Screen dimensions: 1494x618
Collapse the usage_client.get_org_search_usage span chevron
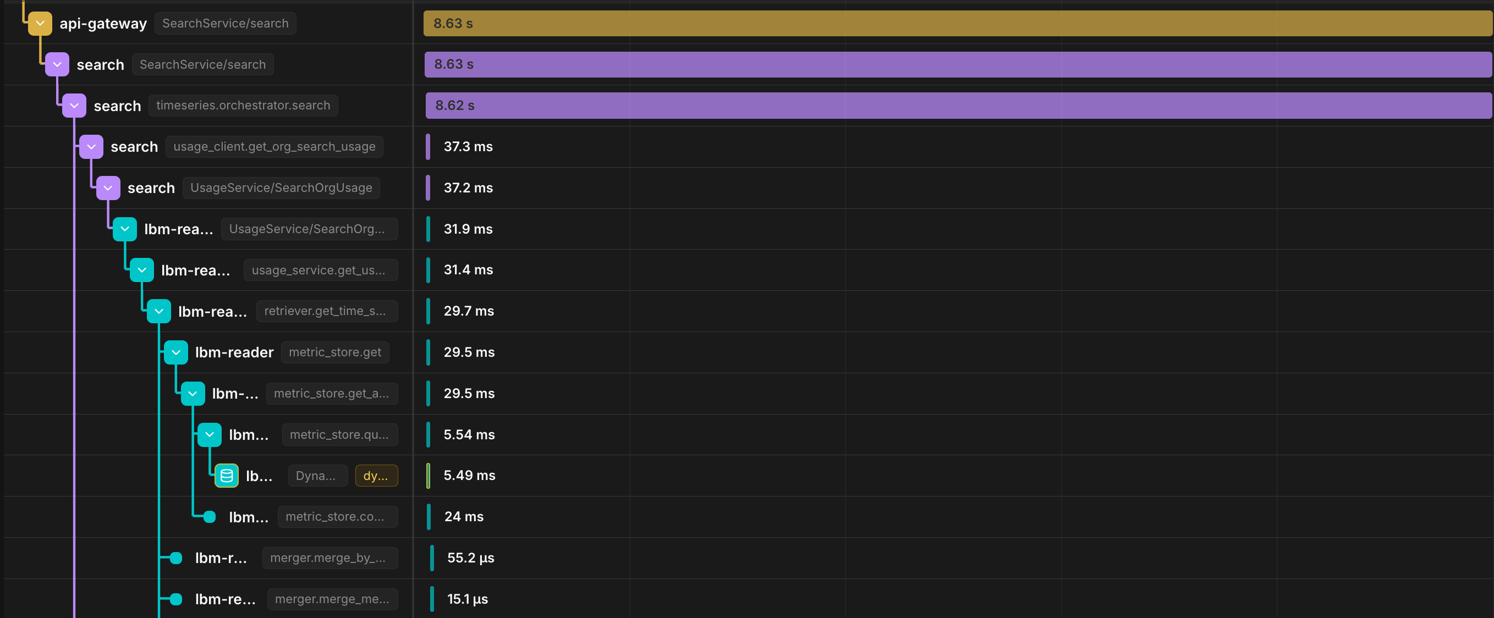(x=91, y=147)
